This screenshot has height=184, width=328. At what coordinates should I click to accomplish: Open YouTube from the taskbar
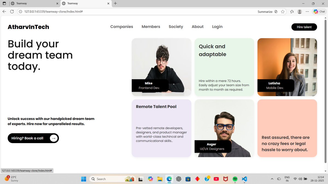[216, 179]
